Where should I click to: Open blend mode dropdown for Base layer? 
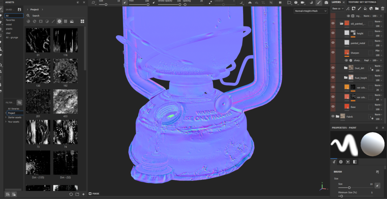[x=379, y=105]
